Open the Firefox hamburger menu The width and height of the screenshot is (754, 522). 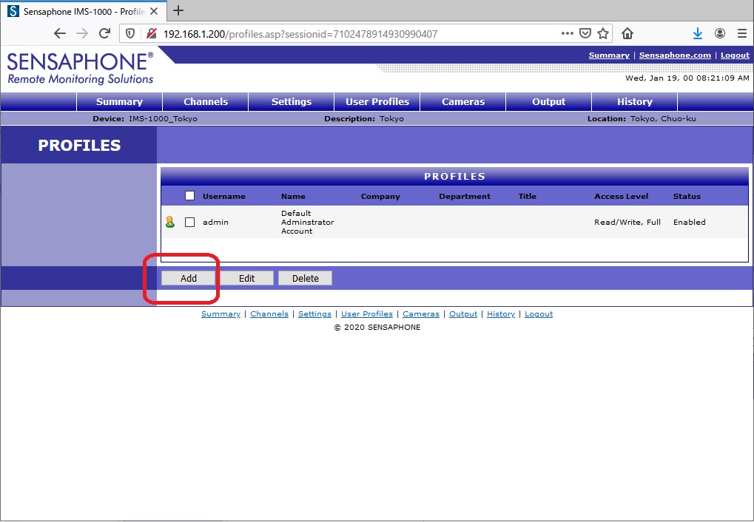coord(742,34)
